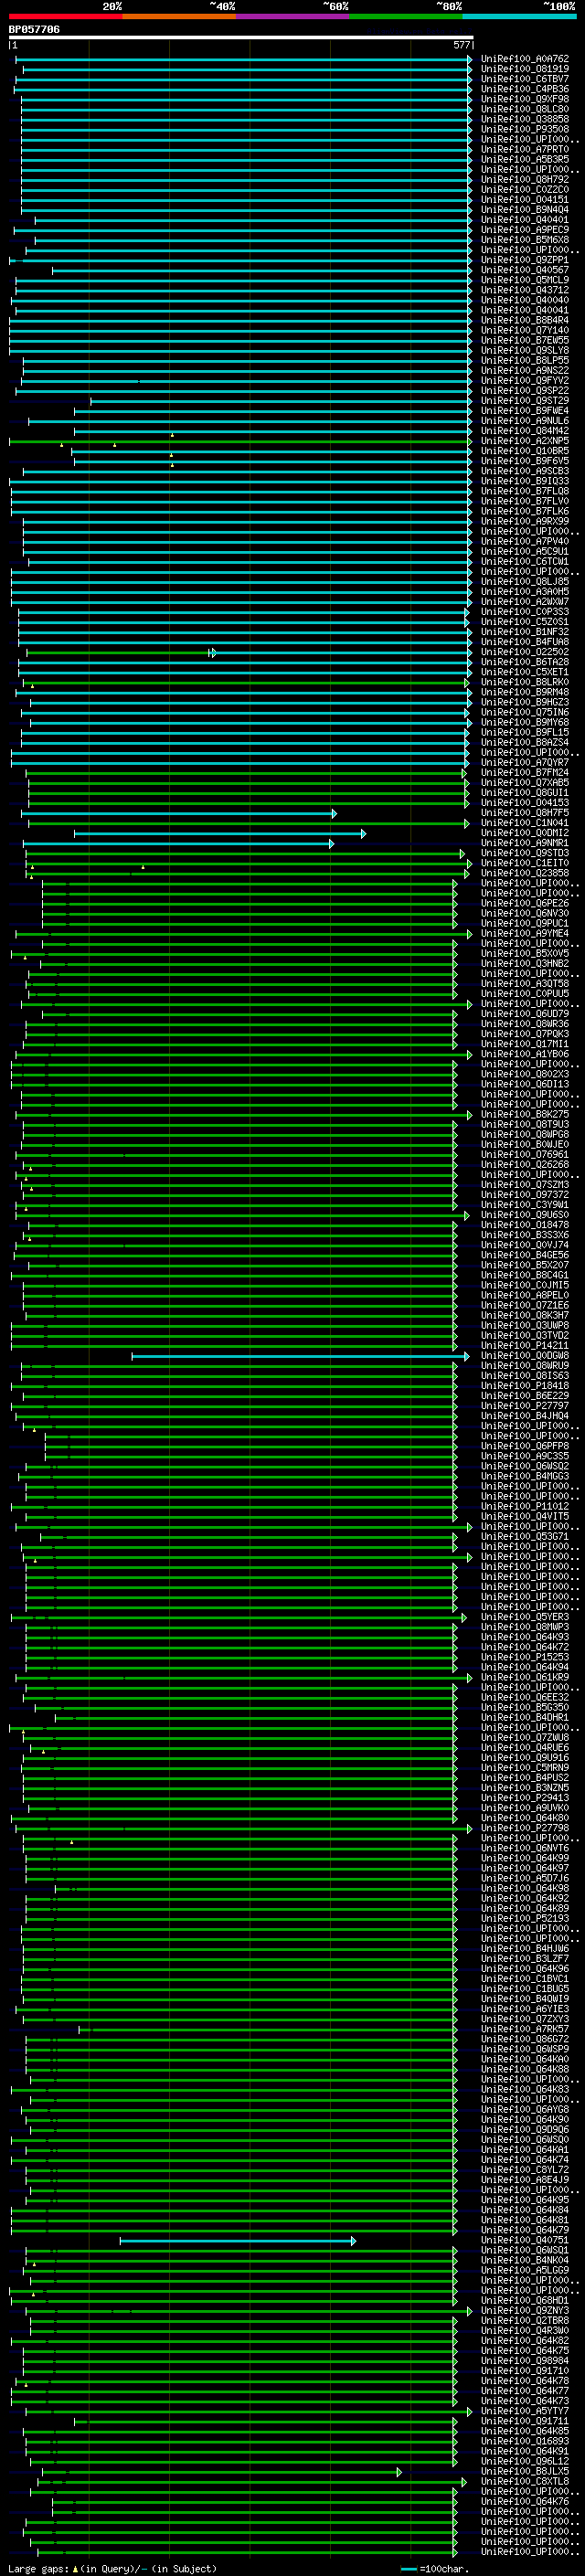This screenshot has width=585, height=2576.
Task: Select the UniRef100_B8B4R4 label
Action: tap(525, 320)
